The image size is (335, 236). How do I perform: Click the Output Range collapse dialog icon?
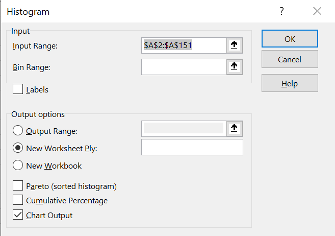tap(235, 128)
